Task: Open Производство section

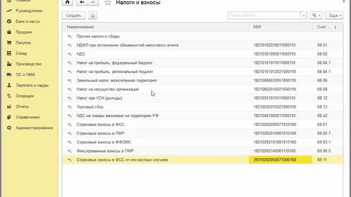Action: click(x=29, y=64)
